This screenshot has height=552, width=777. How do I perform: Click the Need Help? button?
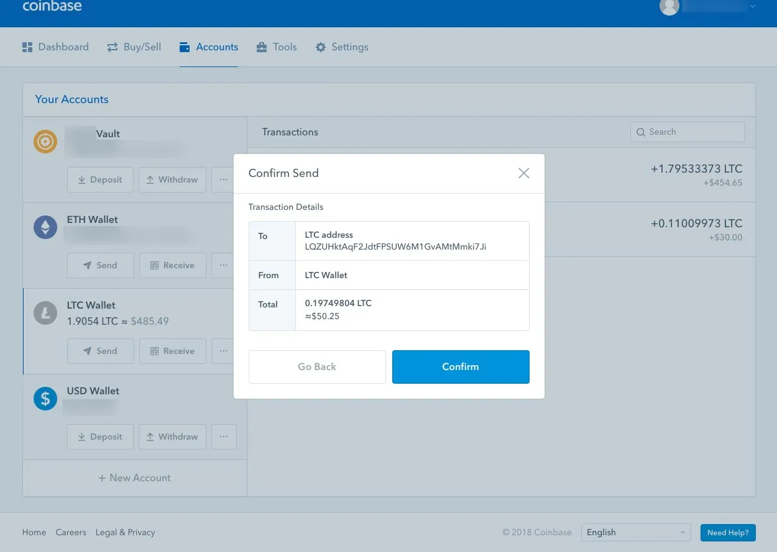coord(728,533)
